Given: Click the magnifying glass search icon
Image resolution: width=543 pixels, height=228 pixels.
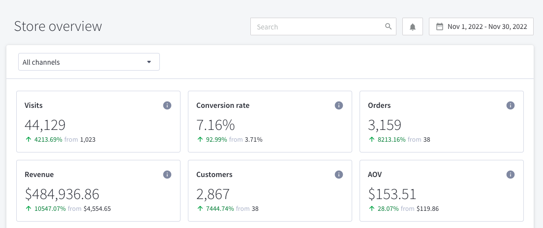Looking at the screenshot, I should (388, 26).
